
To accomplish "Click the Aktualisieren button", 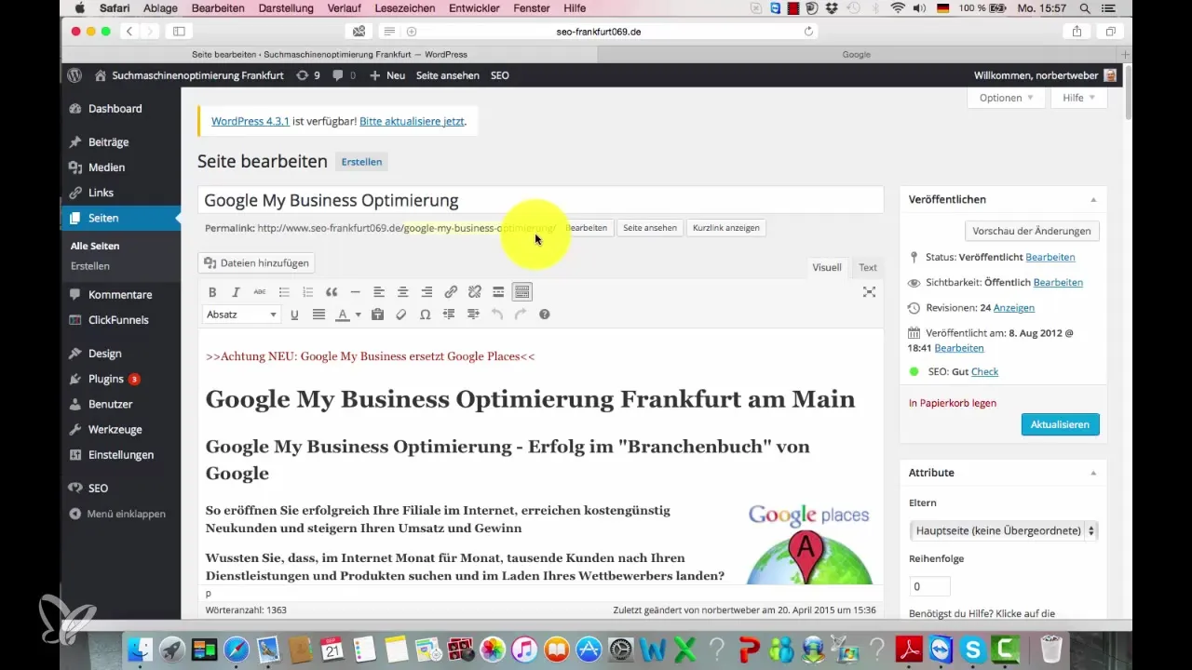I will tap(1060, 424).
